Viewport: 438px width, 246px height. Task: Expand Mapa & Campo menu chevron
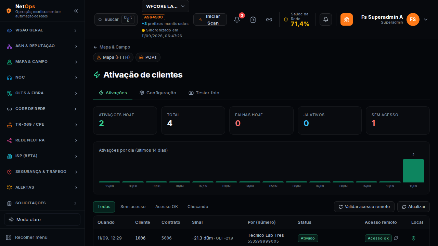tap(76, 62)
